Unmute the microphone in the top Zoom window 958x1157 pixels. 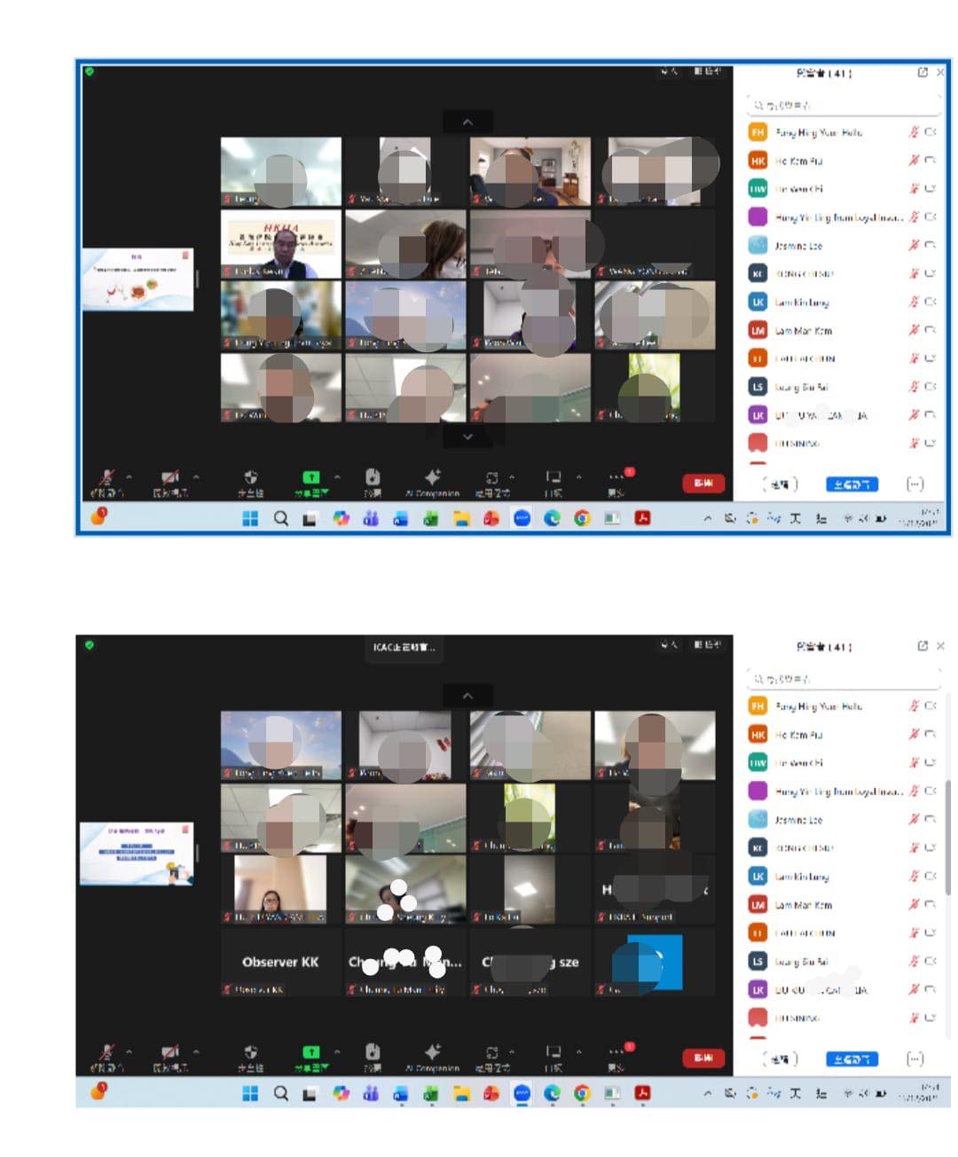coord(106,480)
